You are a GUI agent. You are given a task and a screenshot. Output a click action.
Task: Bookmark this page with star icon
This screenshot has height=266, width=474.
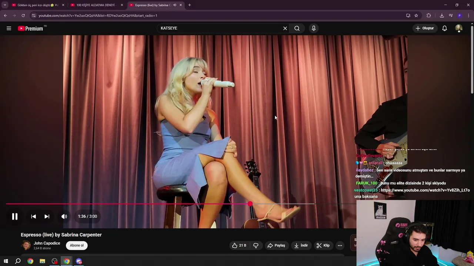tap(416, 16)
